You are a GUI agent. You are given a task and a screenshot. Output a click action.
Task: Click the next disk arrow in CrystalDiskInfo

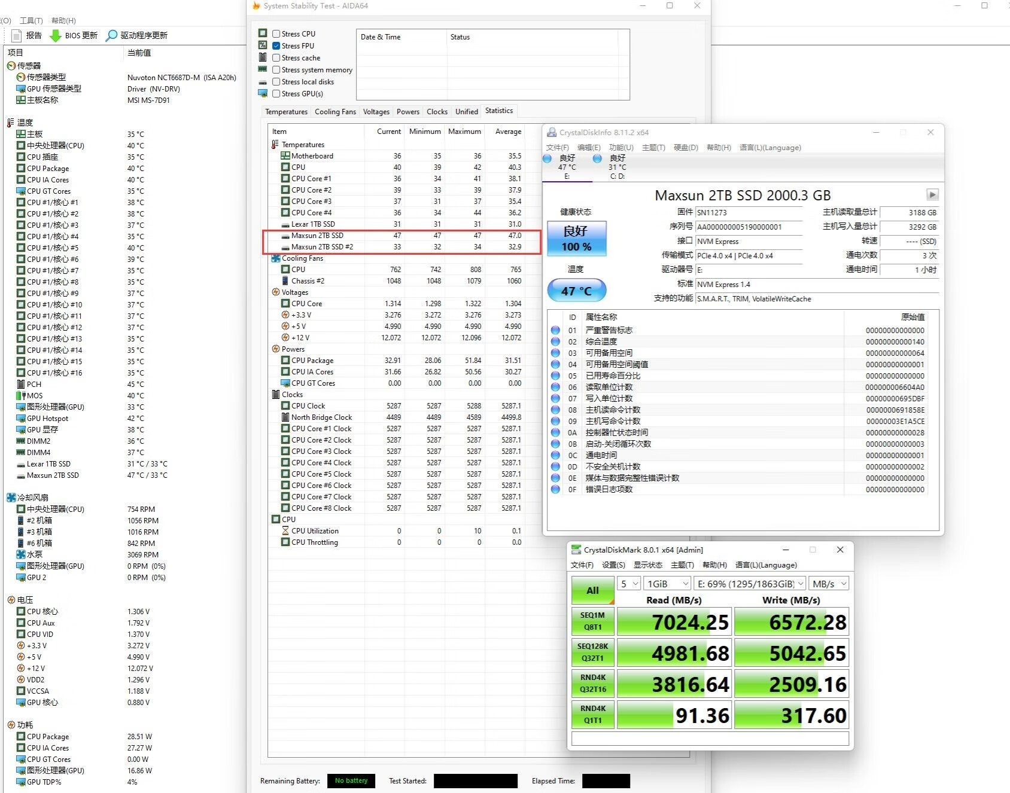click(x=932, y=194)
